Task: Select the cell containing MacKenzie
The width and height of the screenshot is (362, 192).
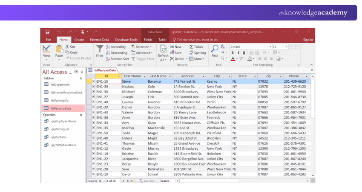Action: pyautogui.click(x=160, y=128)
